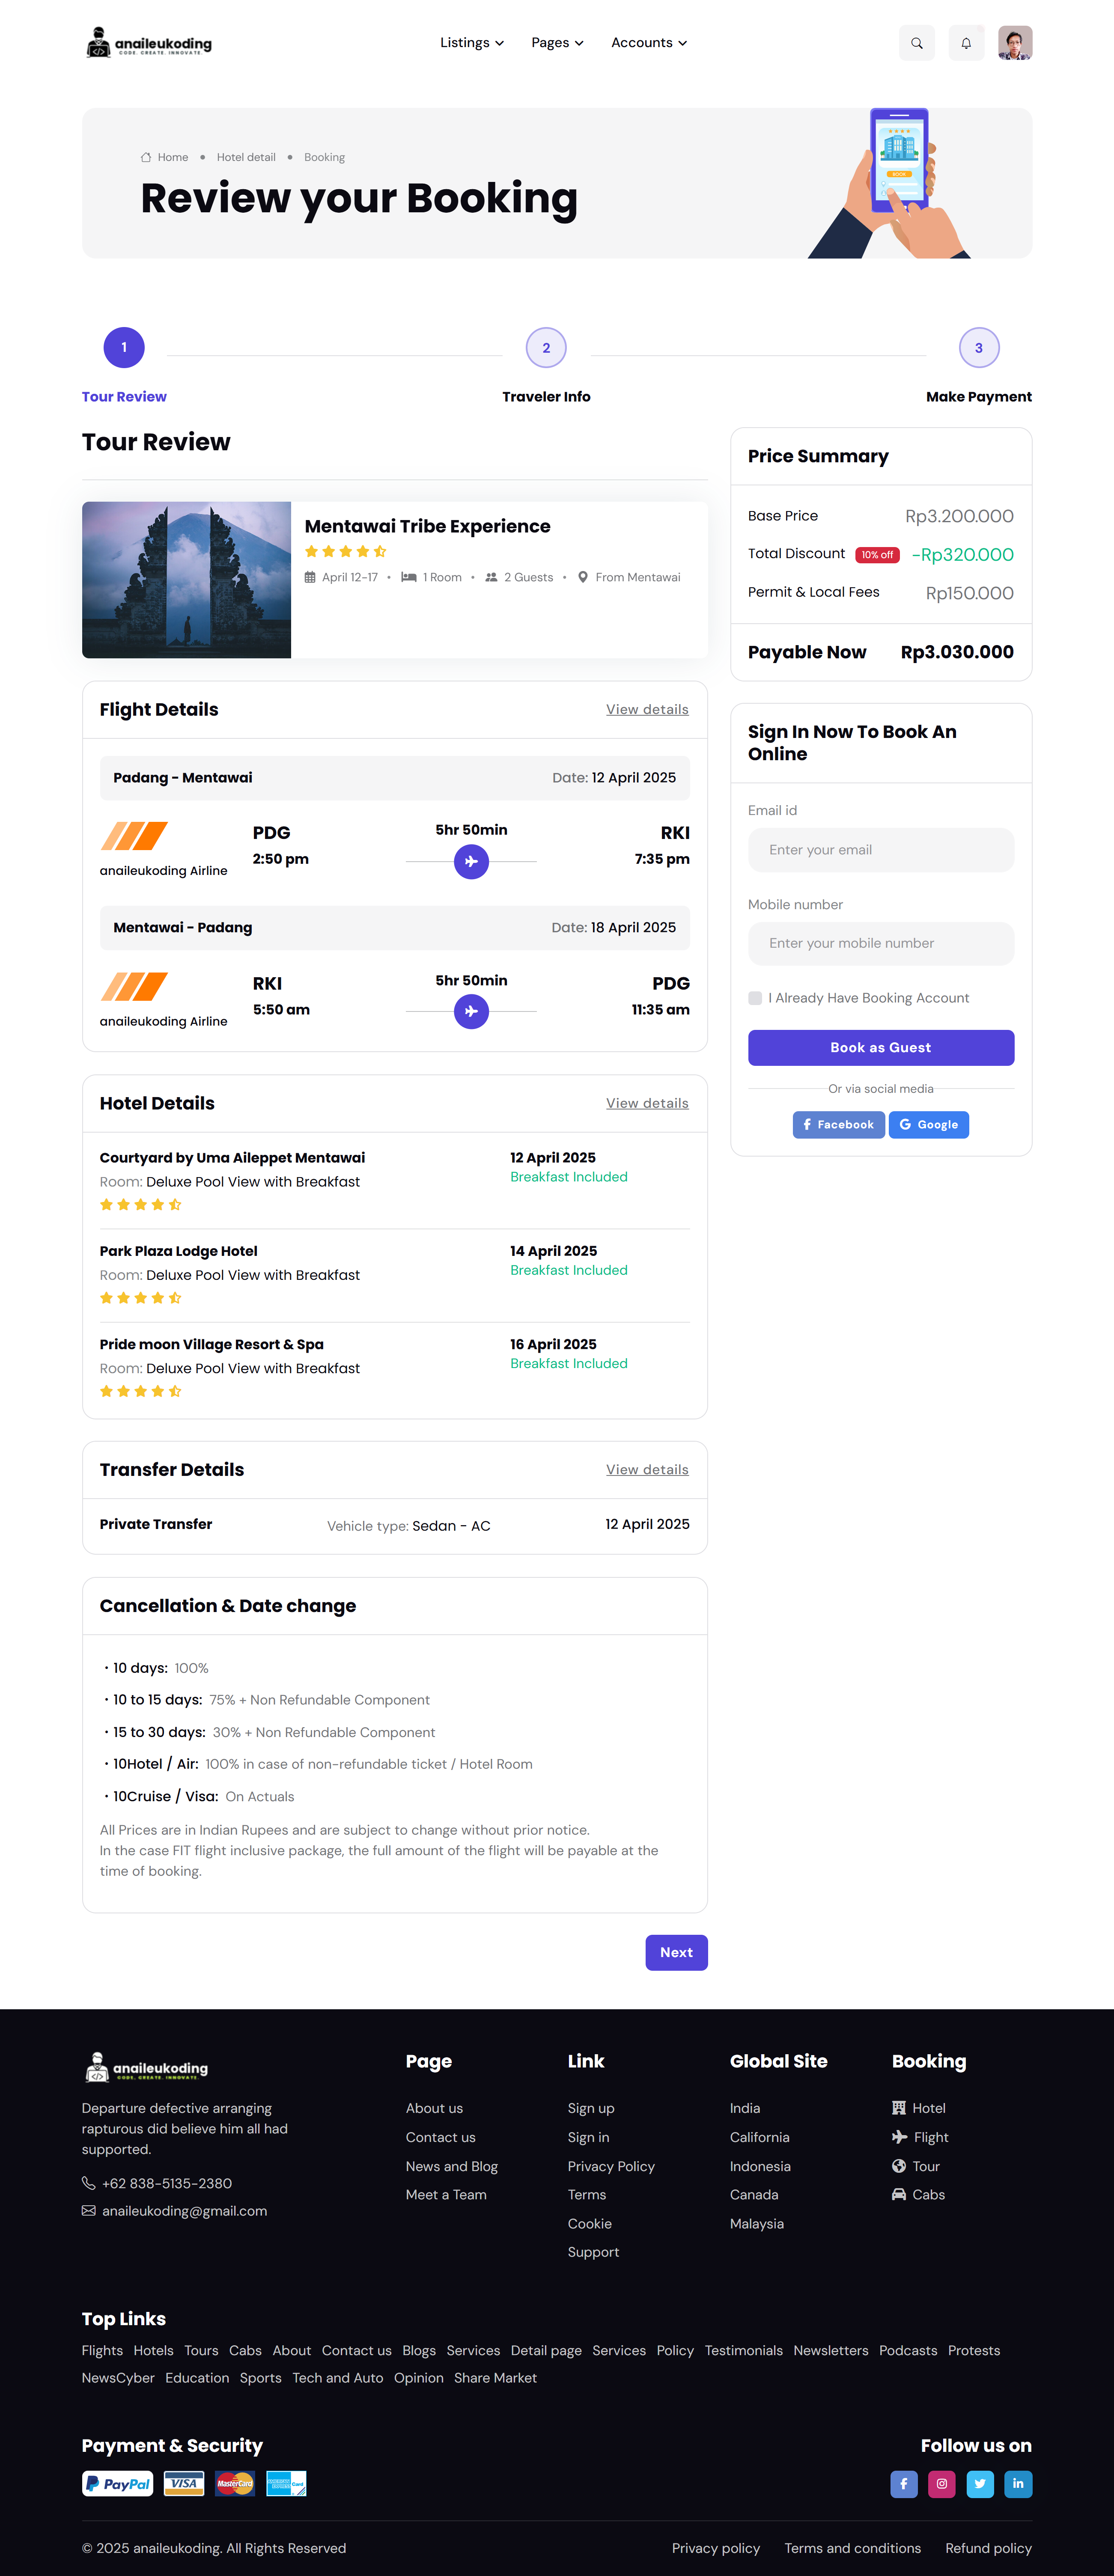Go to step 2 Traveler Info
1114x2576 pixels.
546,348
